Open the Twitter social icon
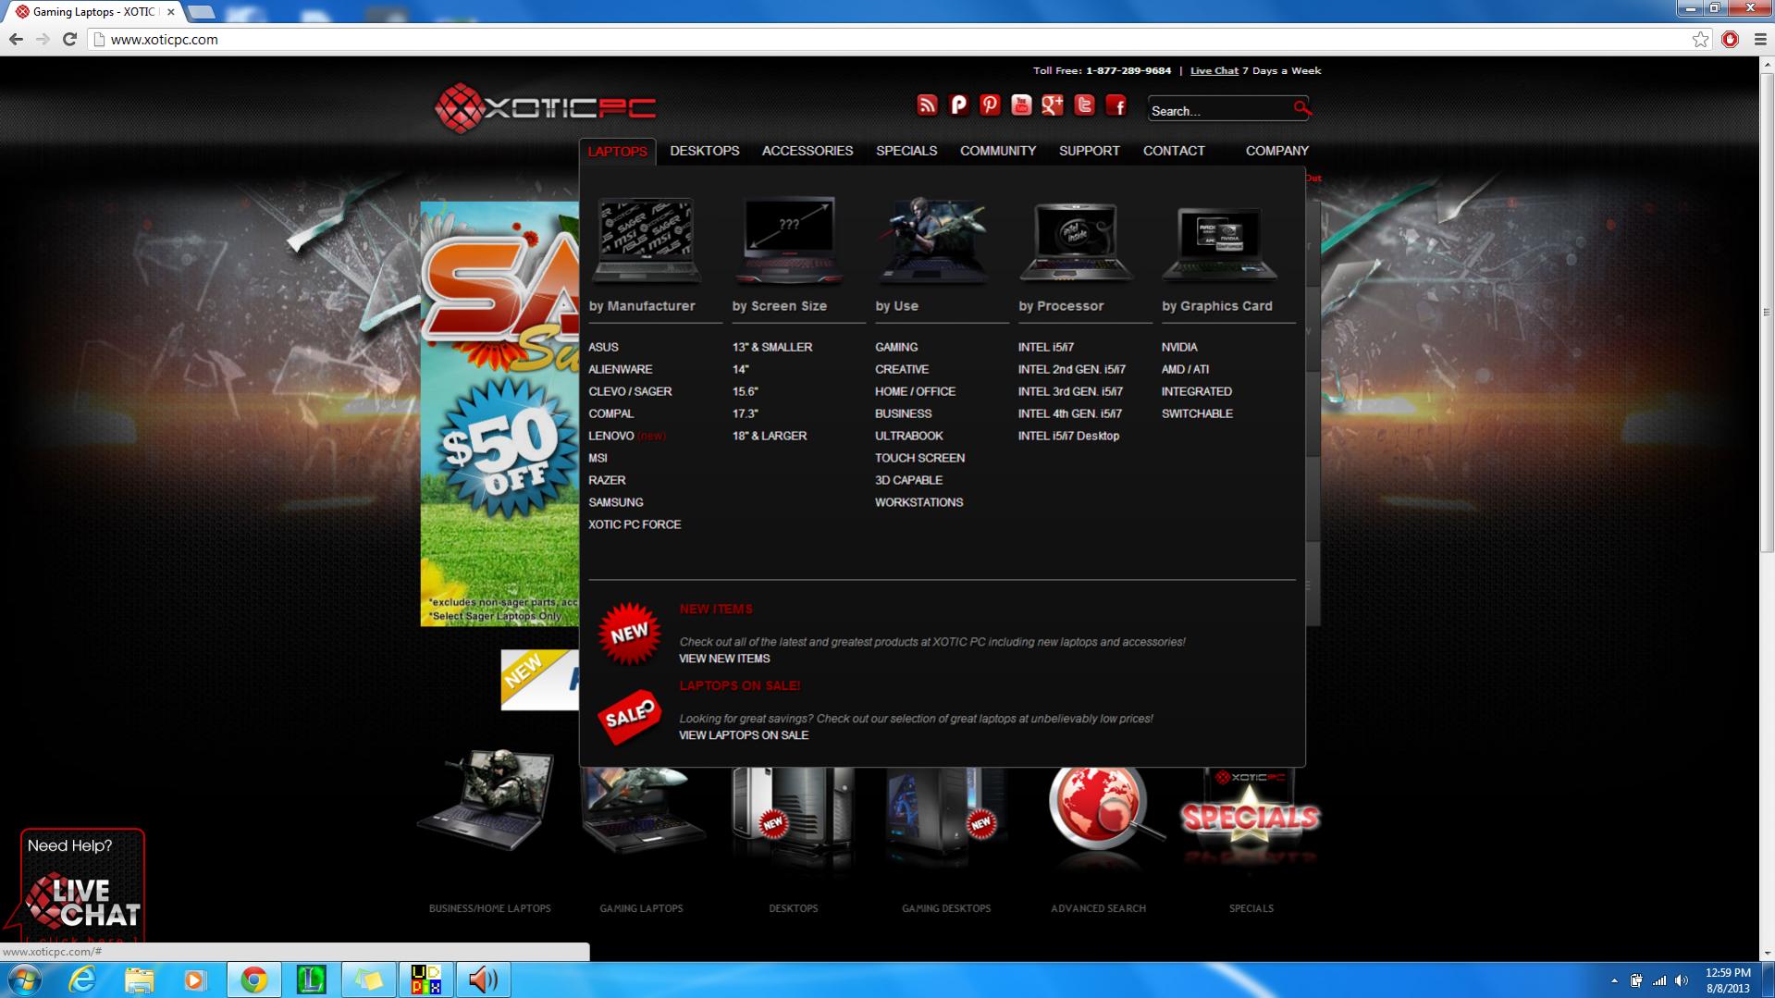Image resolution: width=1775 pixels, height=998 pixels. coord(1084,105)
